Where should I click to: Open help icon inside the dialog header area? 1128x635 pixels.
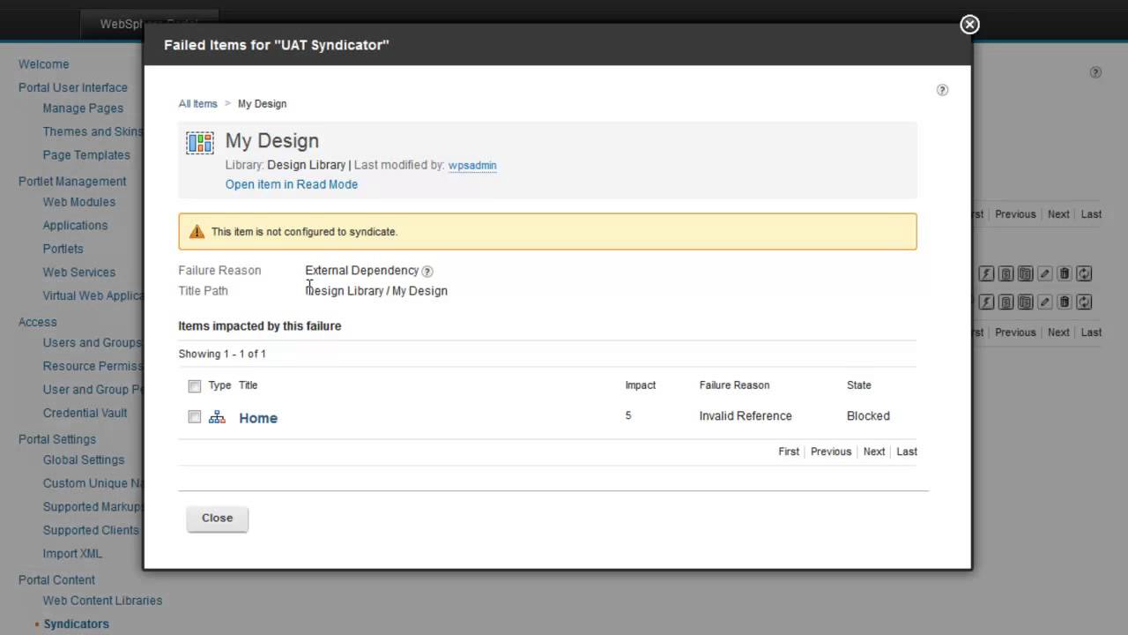tap(942, 90)
